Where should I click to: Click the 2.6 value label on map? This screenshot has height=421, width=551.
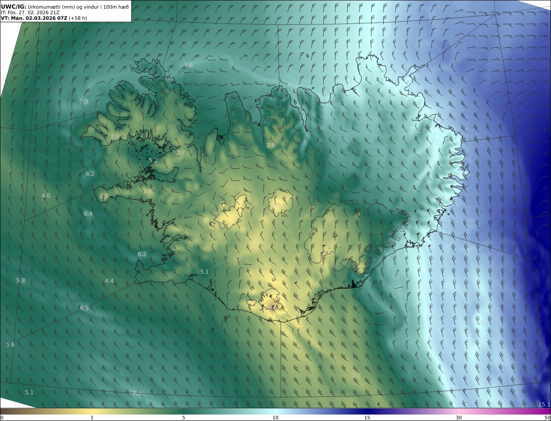pyautogui.click(x=148, y=191)
